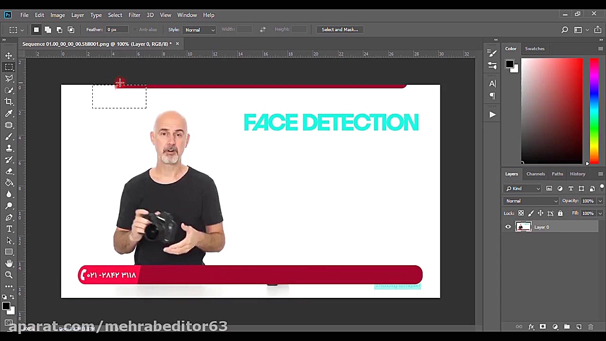
Task: Select the Rectangular Marquee tool in the toolbar
Action: pos(9,67)
